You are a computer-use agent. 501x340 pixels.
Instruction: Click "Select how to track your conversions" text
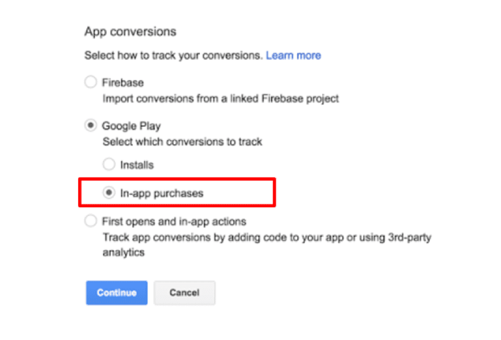point(173,56)
